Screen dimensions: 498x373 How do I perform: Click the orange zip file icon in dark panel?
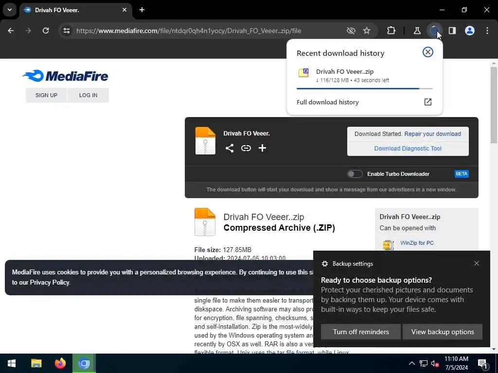(x=205, y=141)
